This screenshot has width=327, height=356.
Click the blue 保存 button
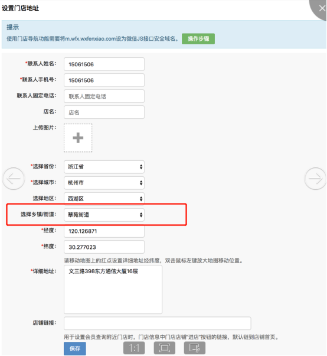[75, 348]
